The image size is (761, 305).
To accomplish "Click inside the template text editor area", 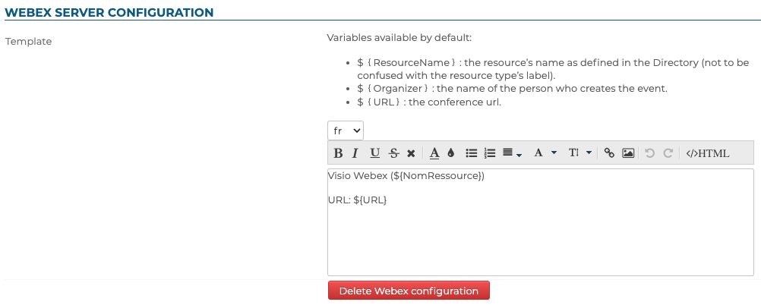I will (x=540, y=235).
